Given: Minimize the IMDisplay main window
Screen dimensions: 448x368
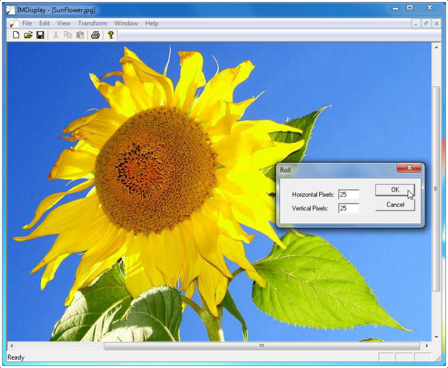Looking at the screenshot, I should coord(395,8).
